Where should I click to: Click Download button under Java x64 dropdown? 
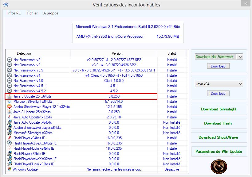click(x=218, y=93)
